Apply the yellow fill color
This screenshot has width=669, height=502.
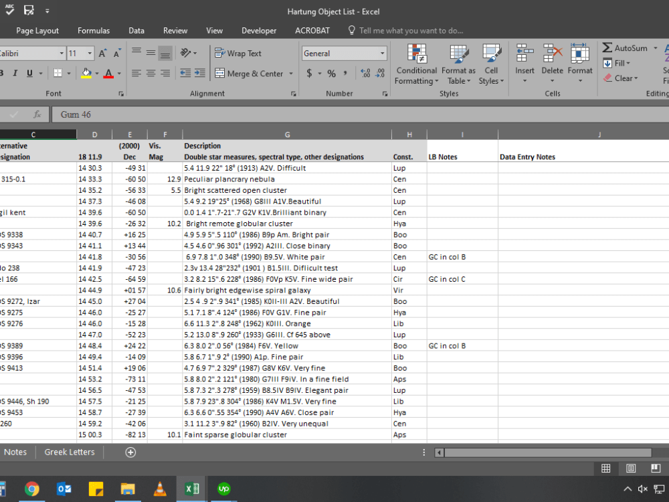tap(86, 74)
